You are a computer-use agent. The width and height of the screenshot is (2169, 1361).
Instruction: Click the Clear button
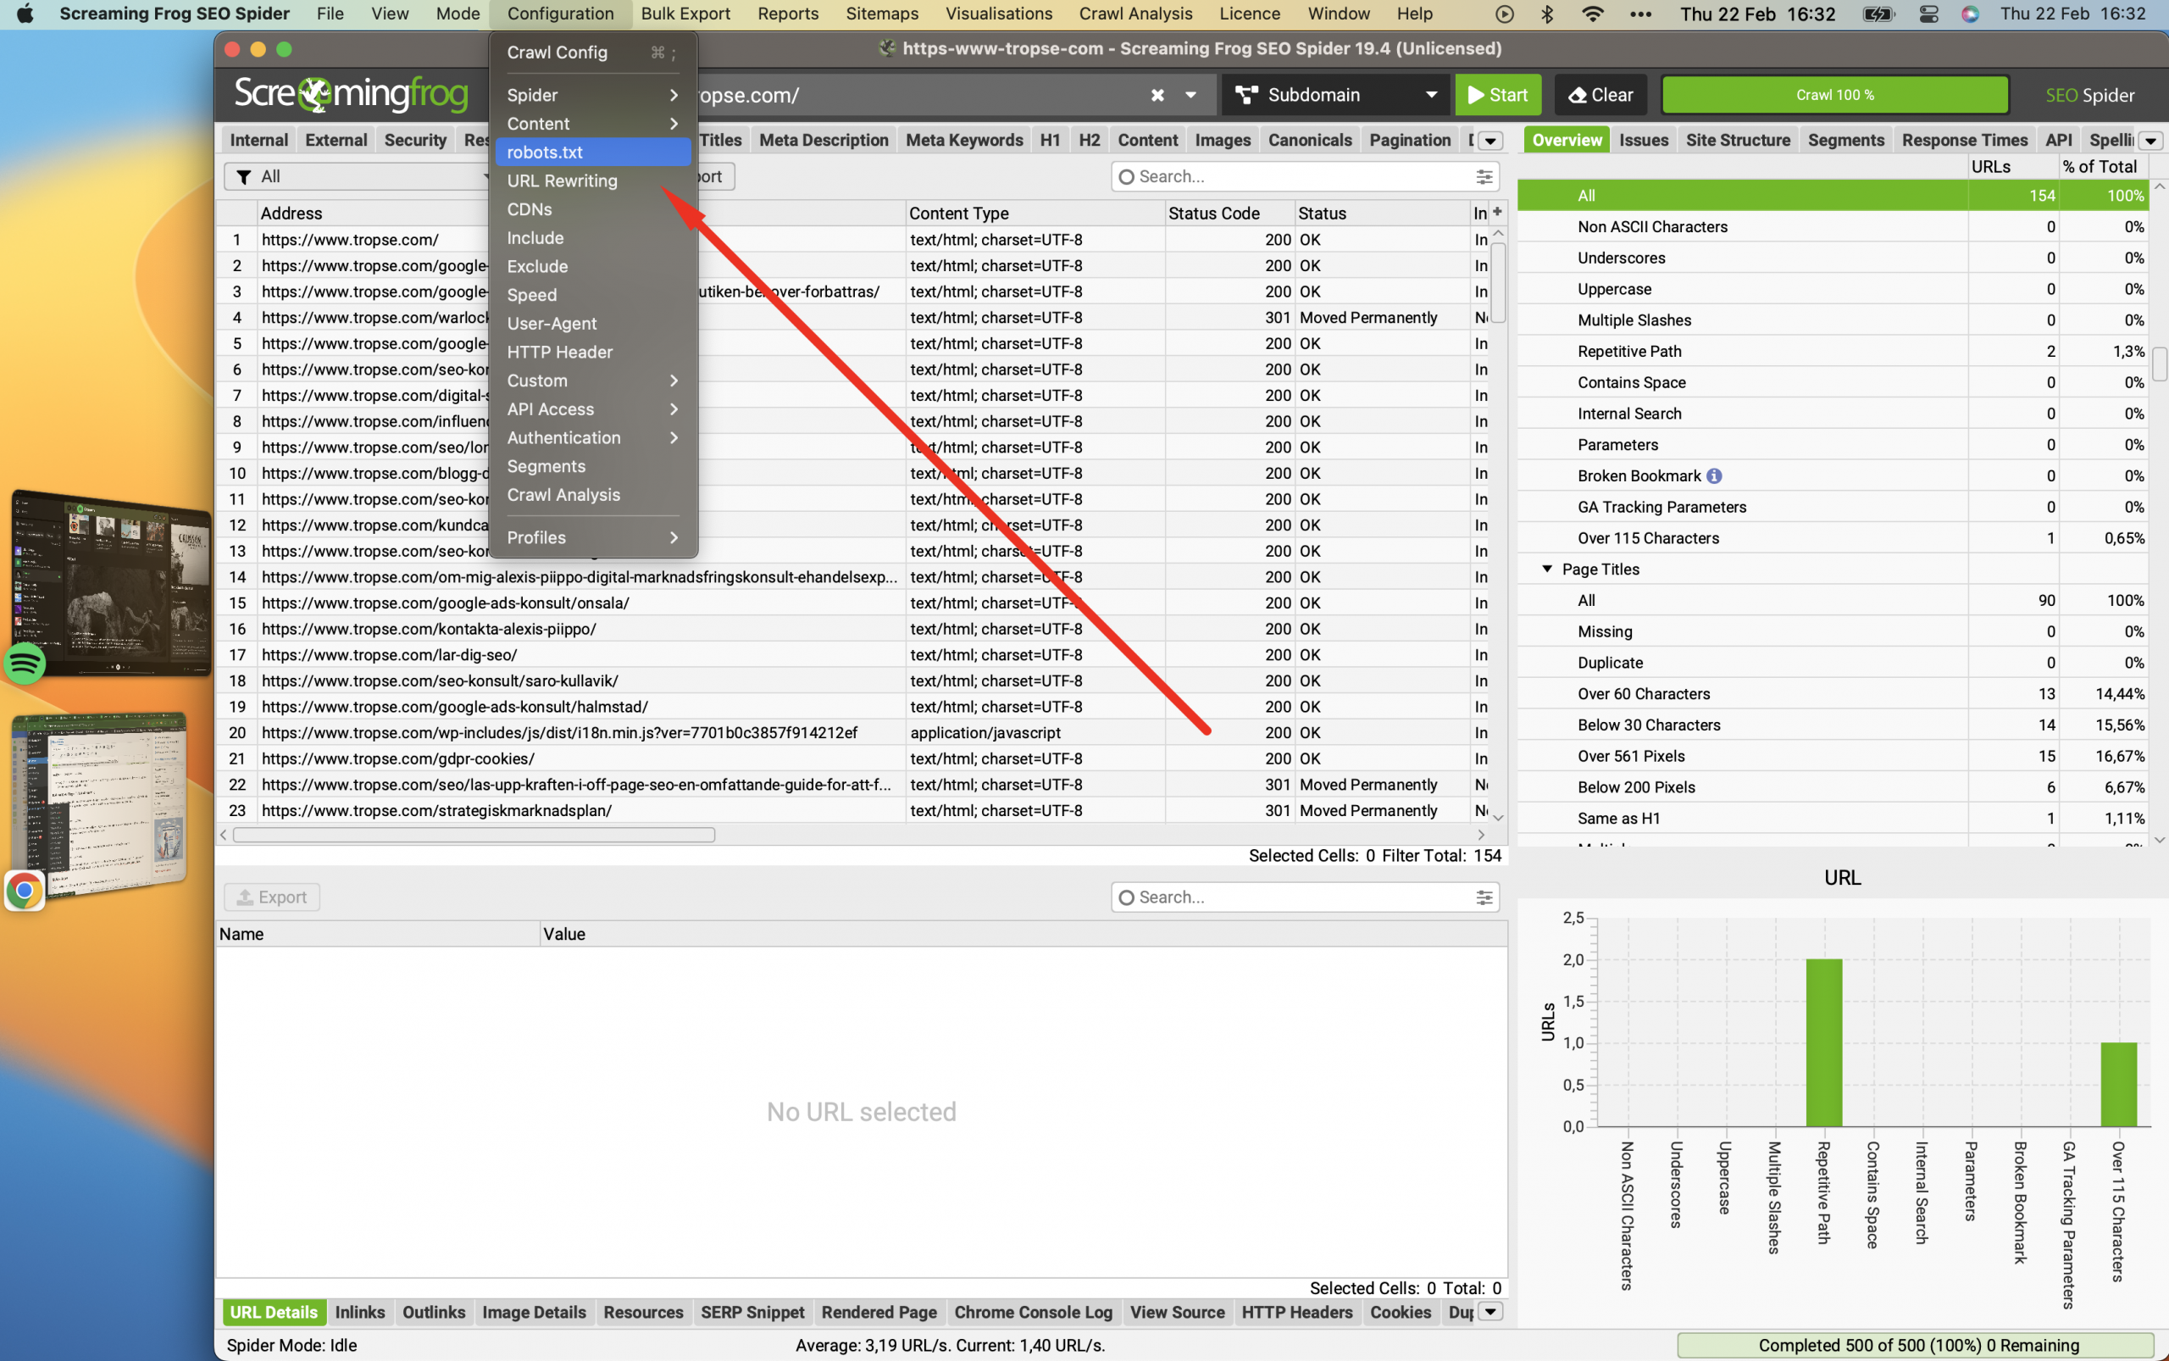pyautogui.click(x=1600, y=95)
